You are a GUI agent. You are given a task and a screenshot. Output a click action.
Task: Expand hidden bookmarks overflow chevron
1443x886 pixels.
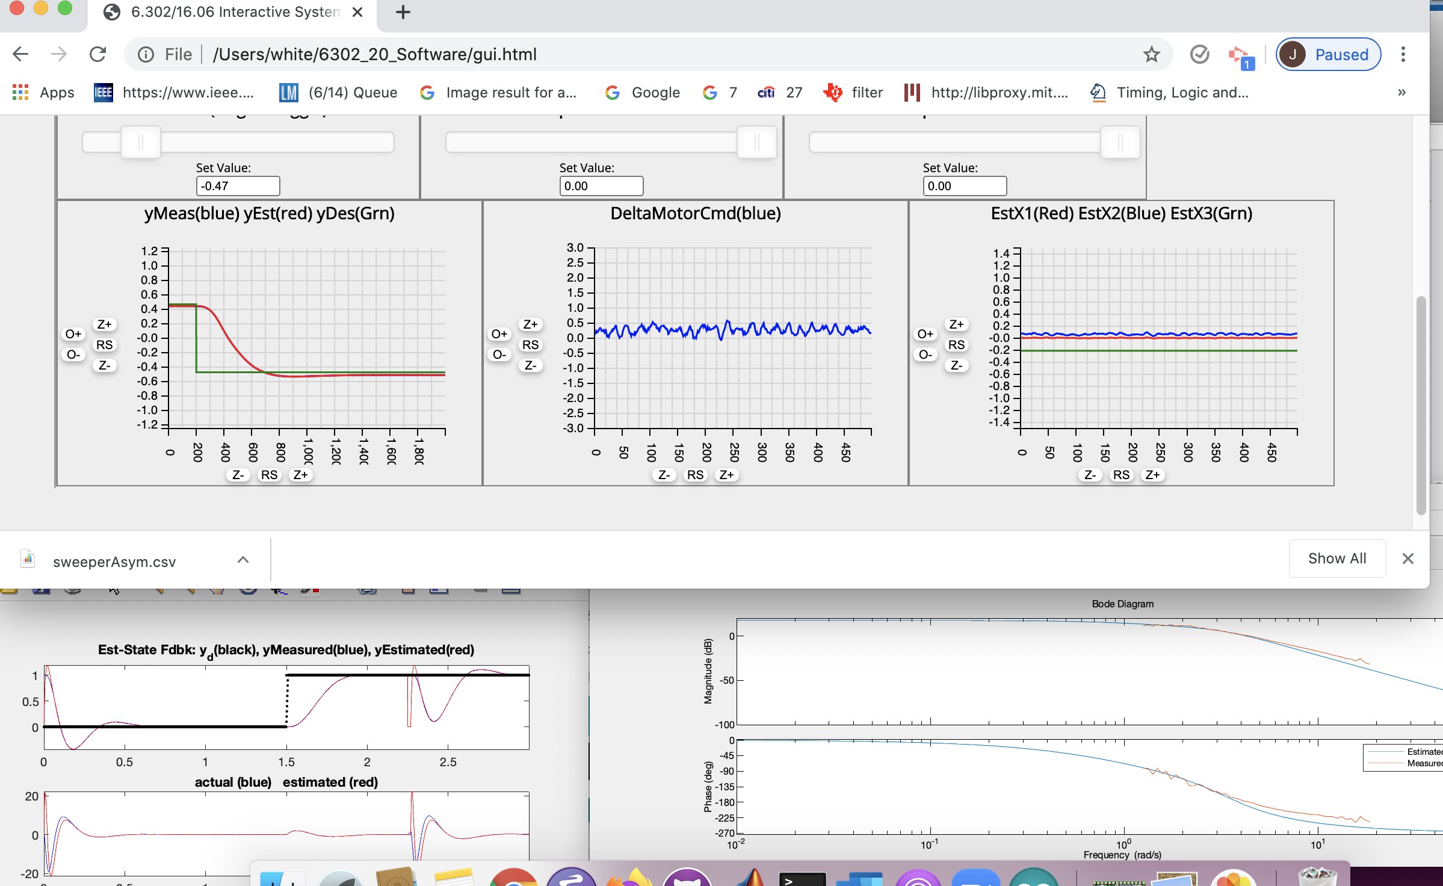(1401, 92)
